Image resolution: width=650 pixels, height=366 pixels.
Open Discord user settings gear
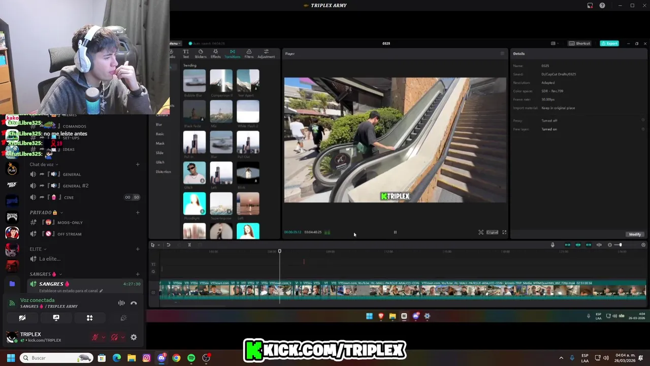point(134,338)
